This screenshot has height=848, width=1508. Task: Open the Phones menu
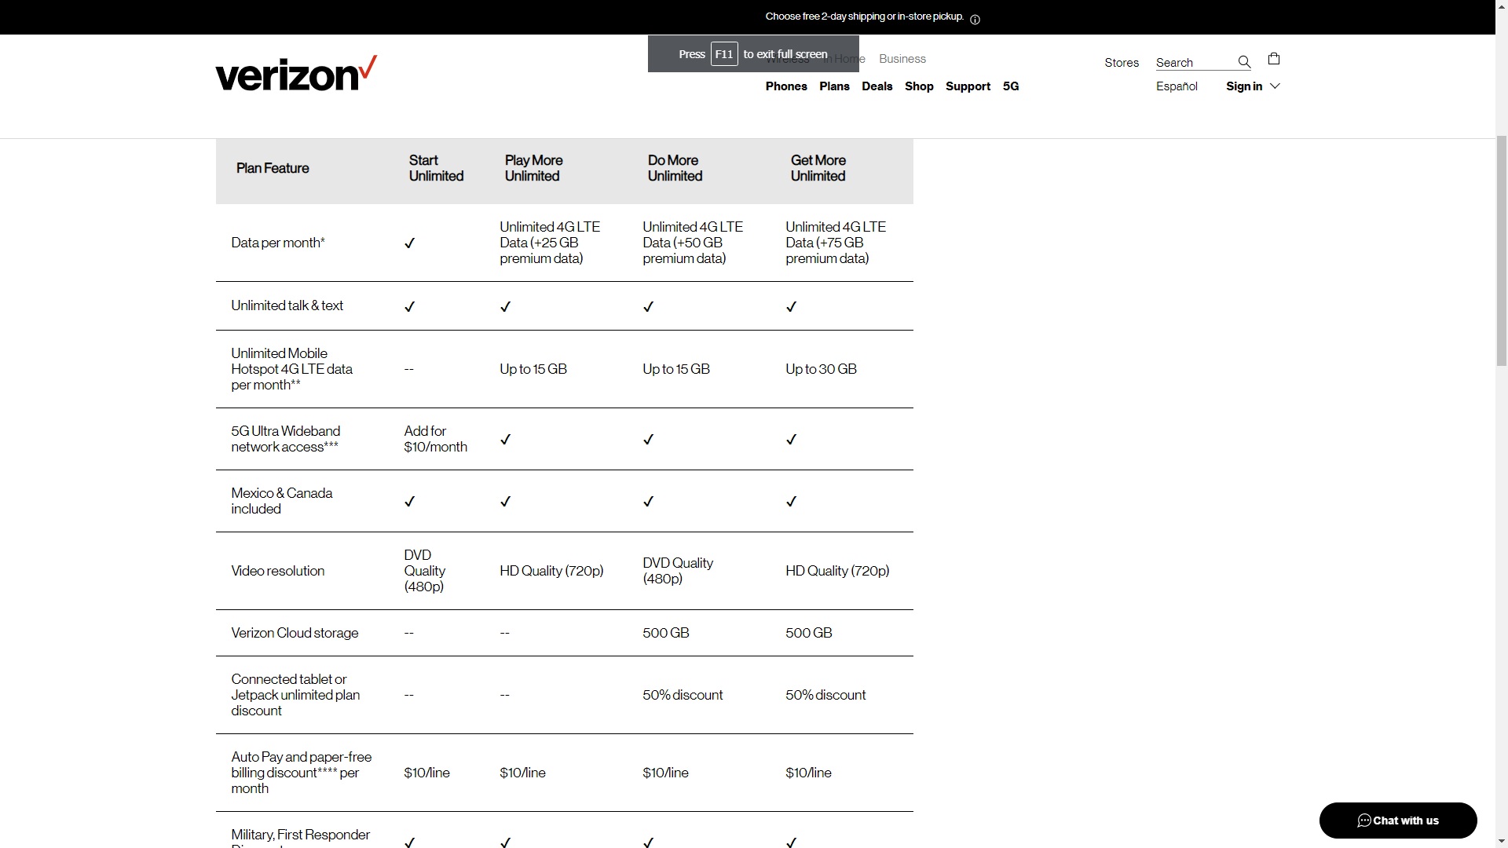[786, 86]
